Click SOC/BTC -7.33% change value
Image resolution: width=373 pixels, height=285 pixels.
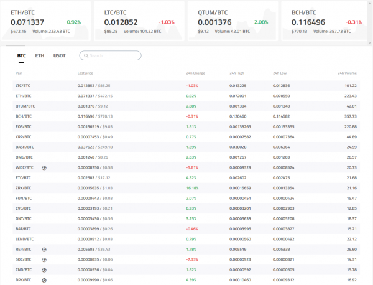[192, 259]
